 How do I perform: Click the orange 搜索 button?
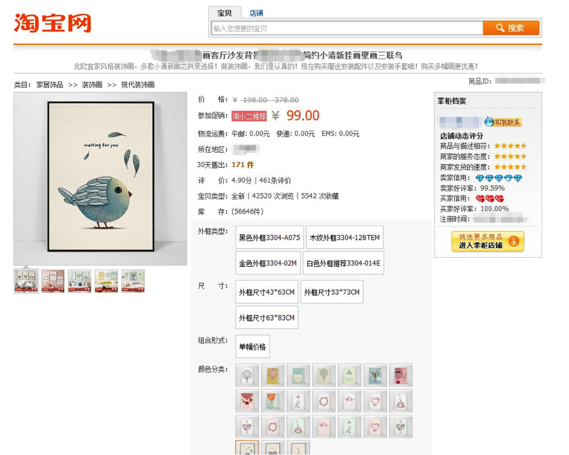point(511,28)
